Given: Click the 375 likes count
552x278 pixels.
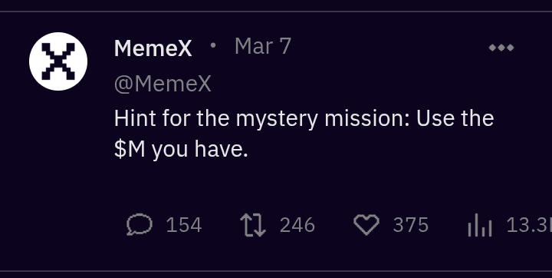Looking at the screenshot, I should pos(411,225).
